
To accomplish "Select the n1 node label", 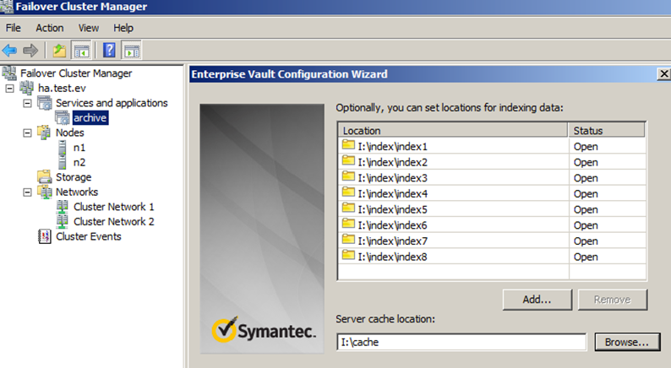I will point(79,148).
